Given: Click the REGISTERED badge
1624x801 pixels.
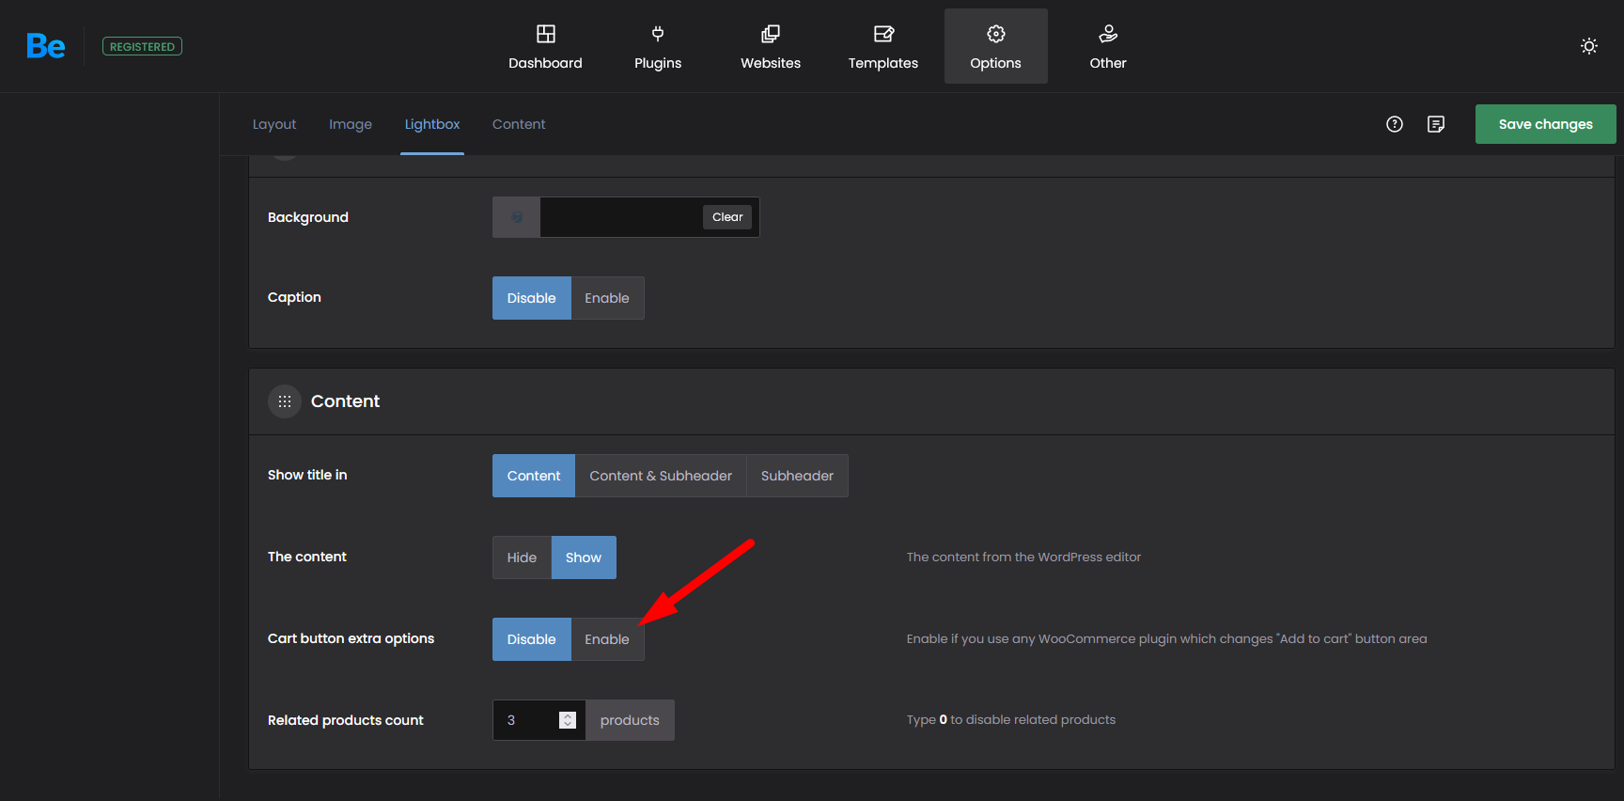Looking at the screenshot, I should pos(142,46).
